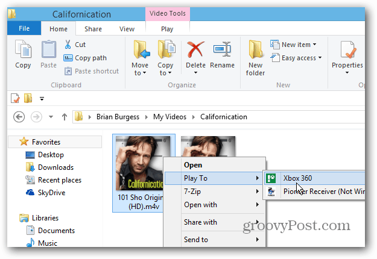
Task: Click Californication in breadcrumb path
Action: pos(224,117)
